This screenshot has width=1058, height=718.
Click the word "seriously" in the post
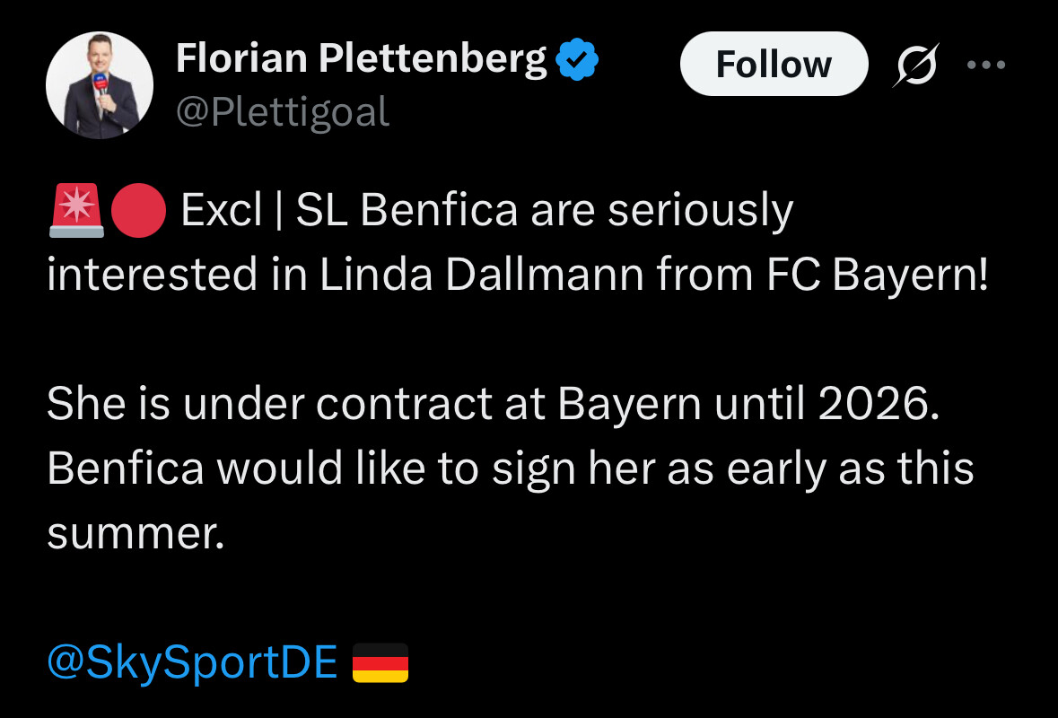point(701,213)
